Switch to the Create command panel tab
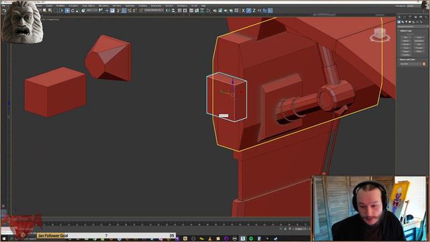Screen dimensions: 430x242 (399, 17)
